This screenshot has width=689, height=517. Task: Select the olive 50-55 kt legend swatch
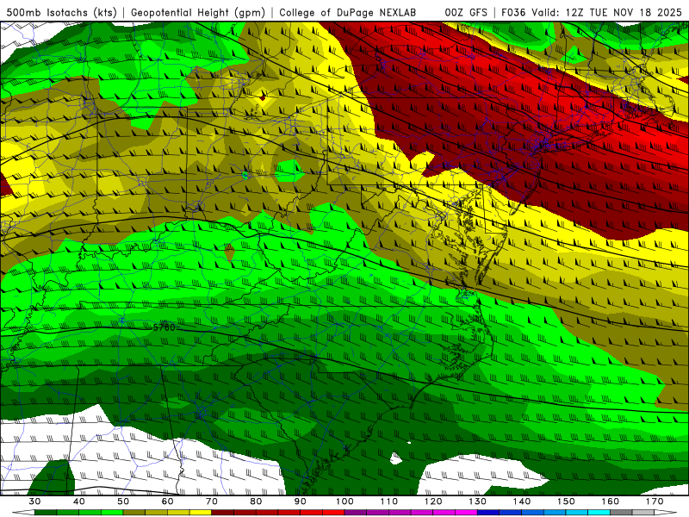pos(134,512)
